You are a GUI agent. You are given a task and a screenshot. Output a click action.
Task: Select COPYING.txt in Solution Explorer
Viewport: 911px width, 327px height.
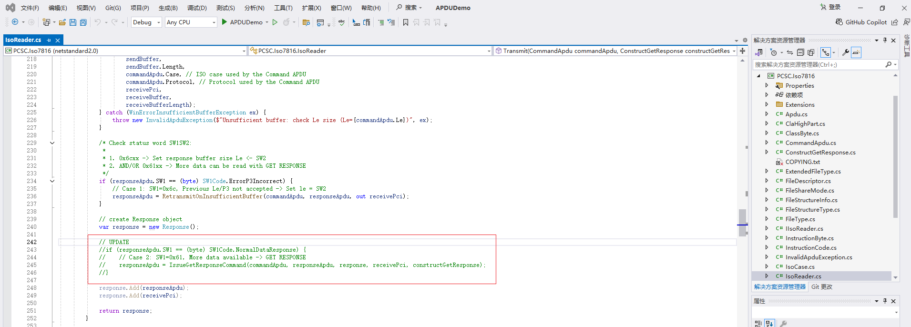pos(803,162)
